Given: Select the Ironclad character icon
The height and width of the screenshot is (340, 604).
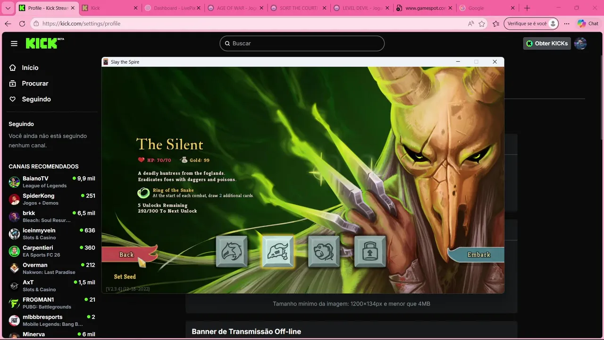Looking at the screenshot, I should [232, 252].
